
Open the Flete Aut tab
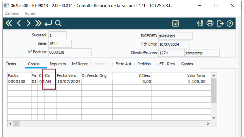pos(123,64)
